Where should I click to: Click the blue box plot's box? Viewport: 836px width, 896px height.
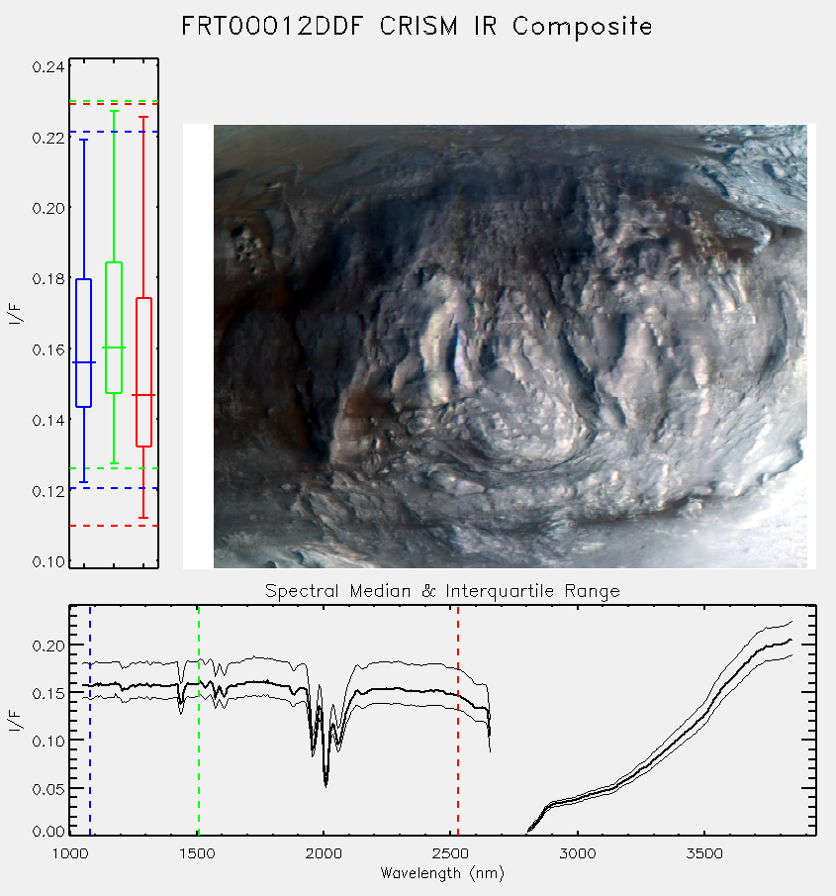(84, 343)
